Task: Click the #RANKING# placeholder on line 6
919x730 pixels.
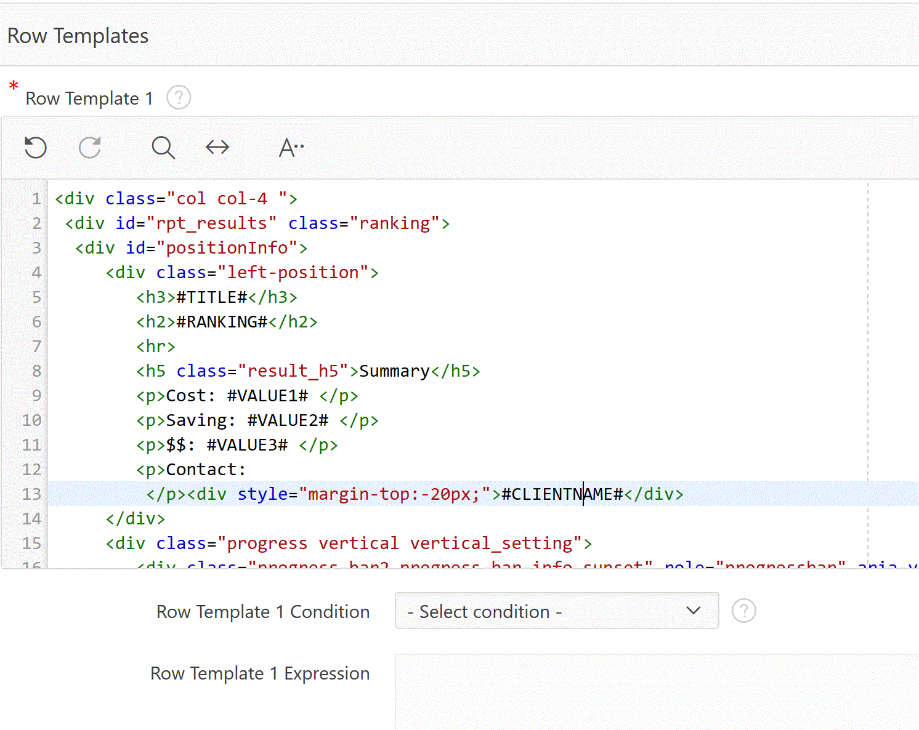Action: point(222,322)
